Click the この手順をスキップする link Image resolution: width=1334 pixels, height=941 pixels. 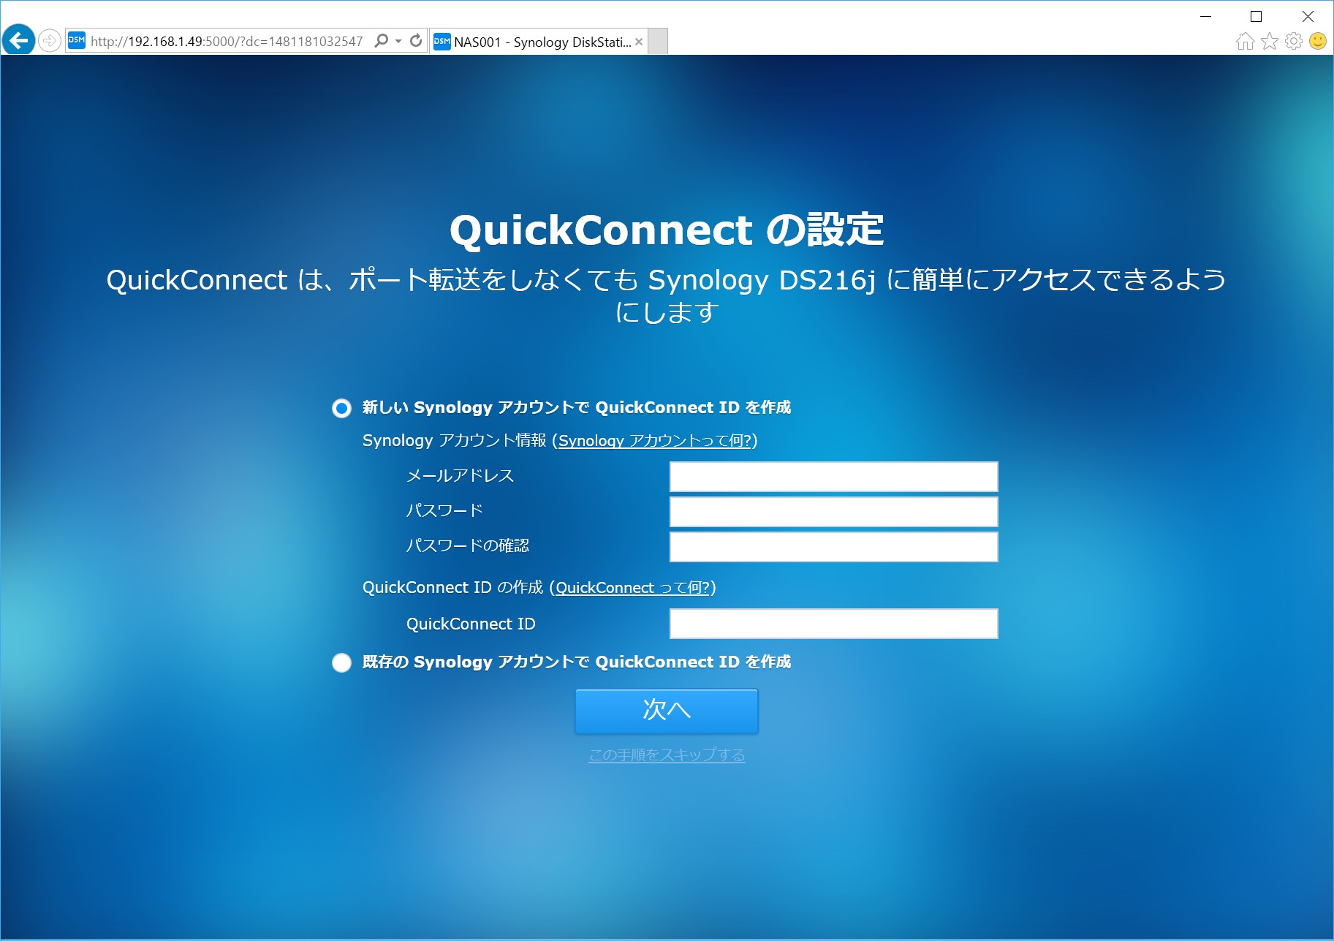[666, 755]
